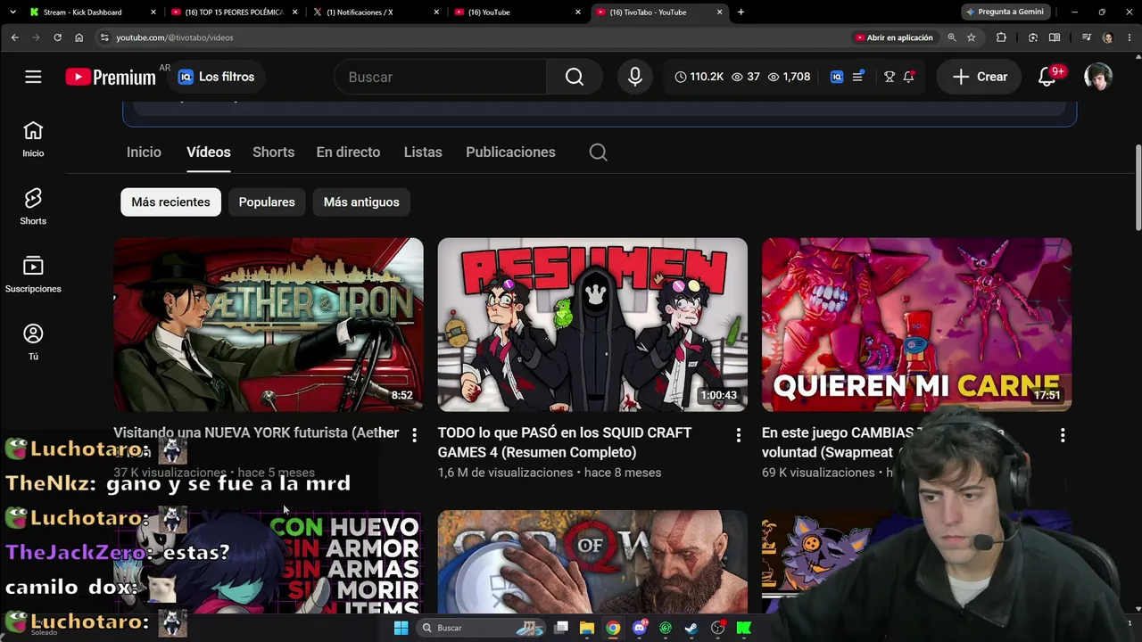
Task: Open the God of War video thumbnail
Action: tap(592, 562)
